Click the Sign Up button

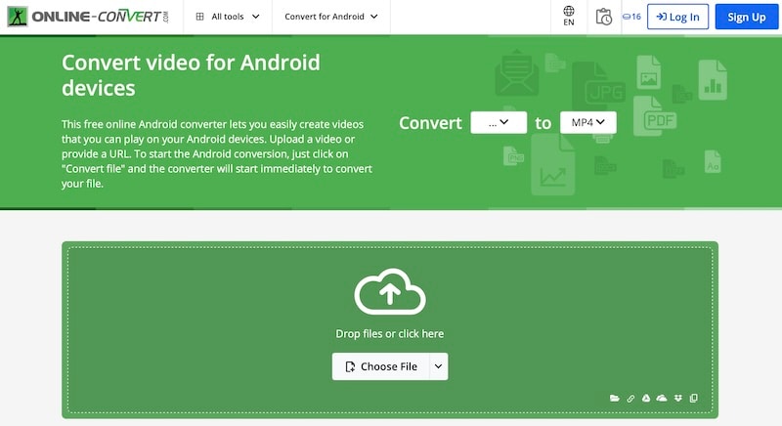pos(747,17)
